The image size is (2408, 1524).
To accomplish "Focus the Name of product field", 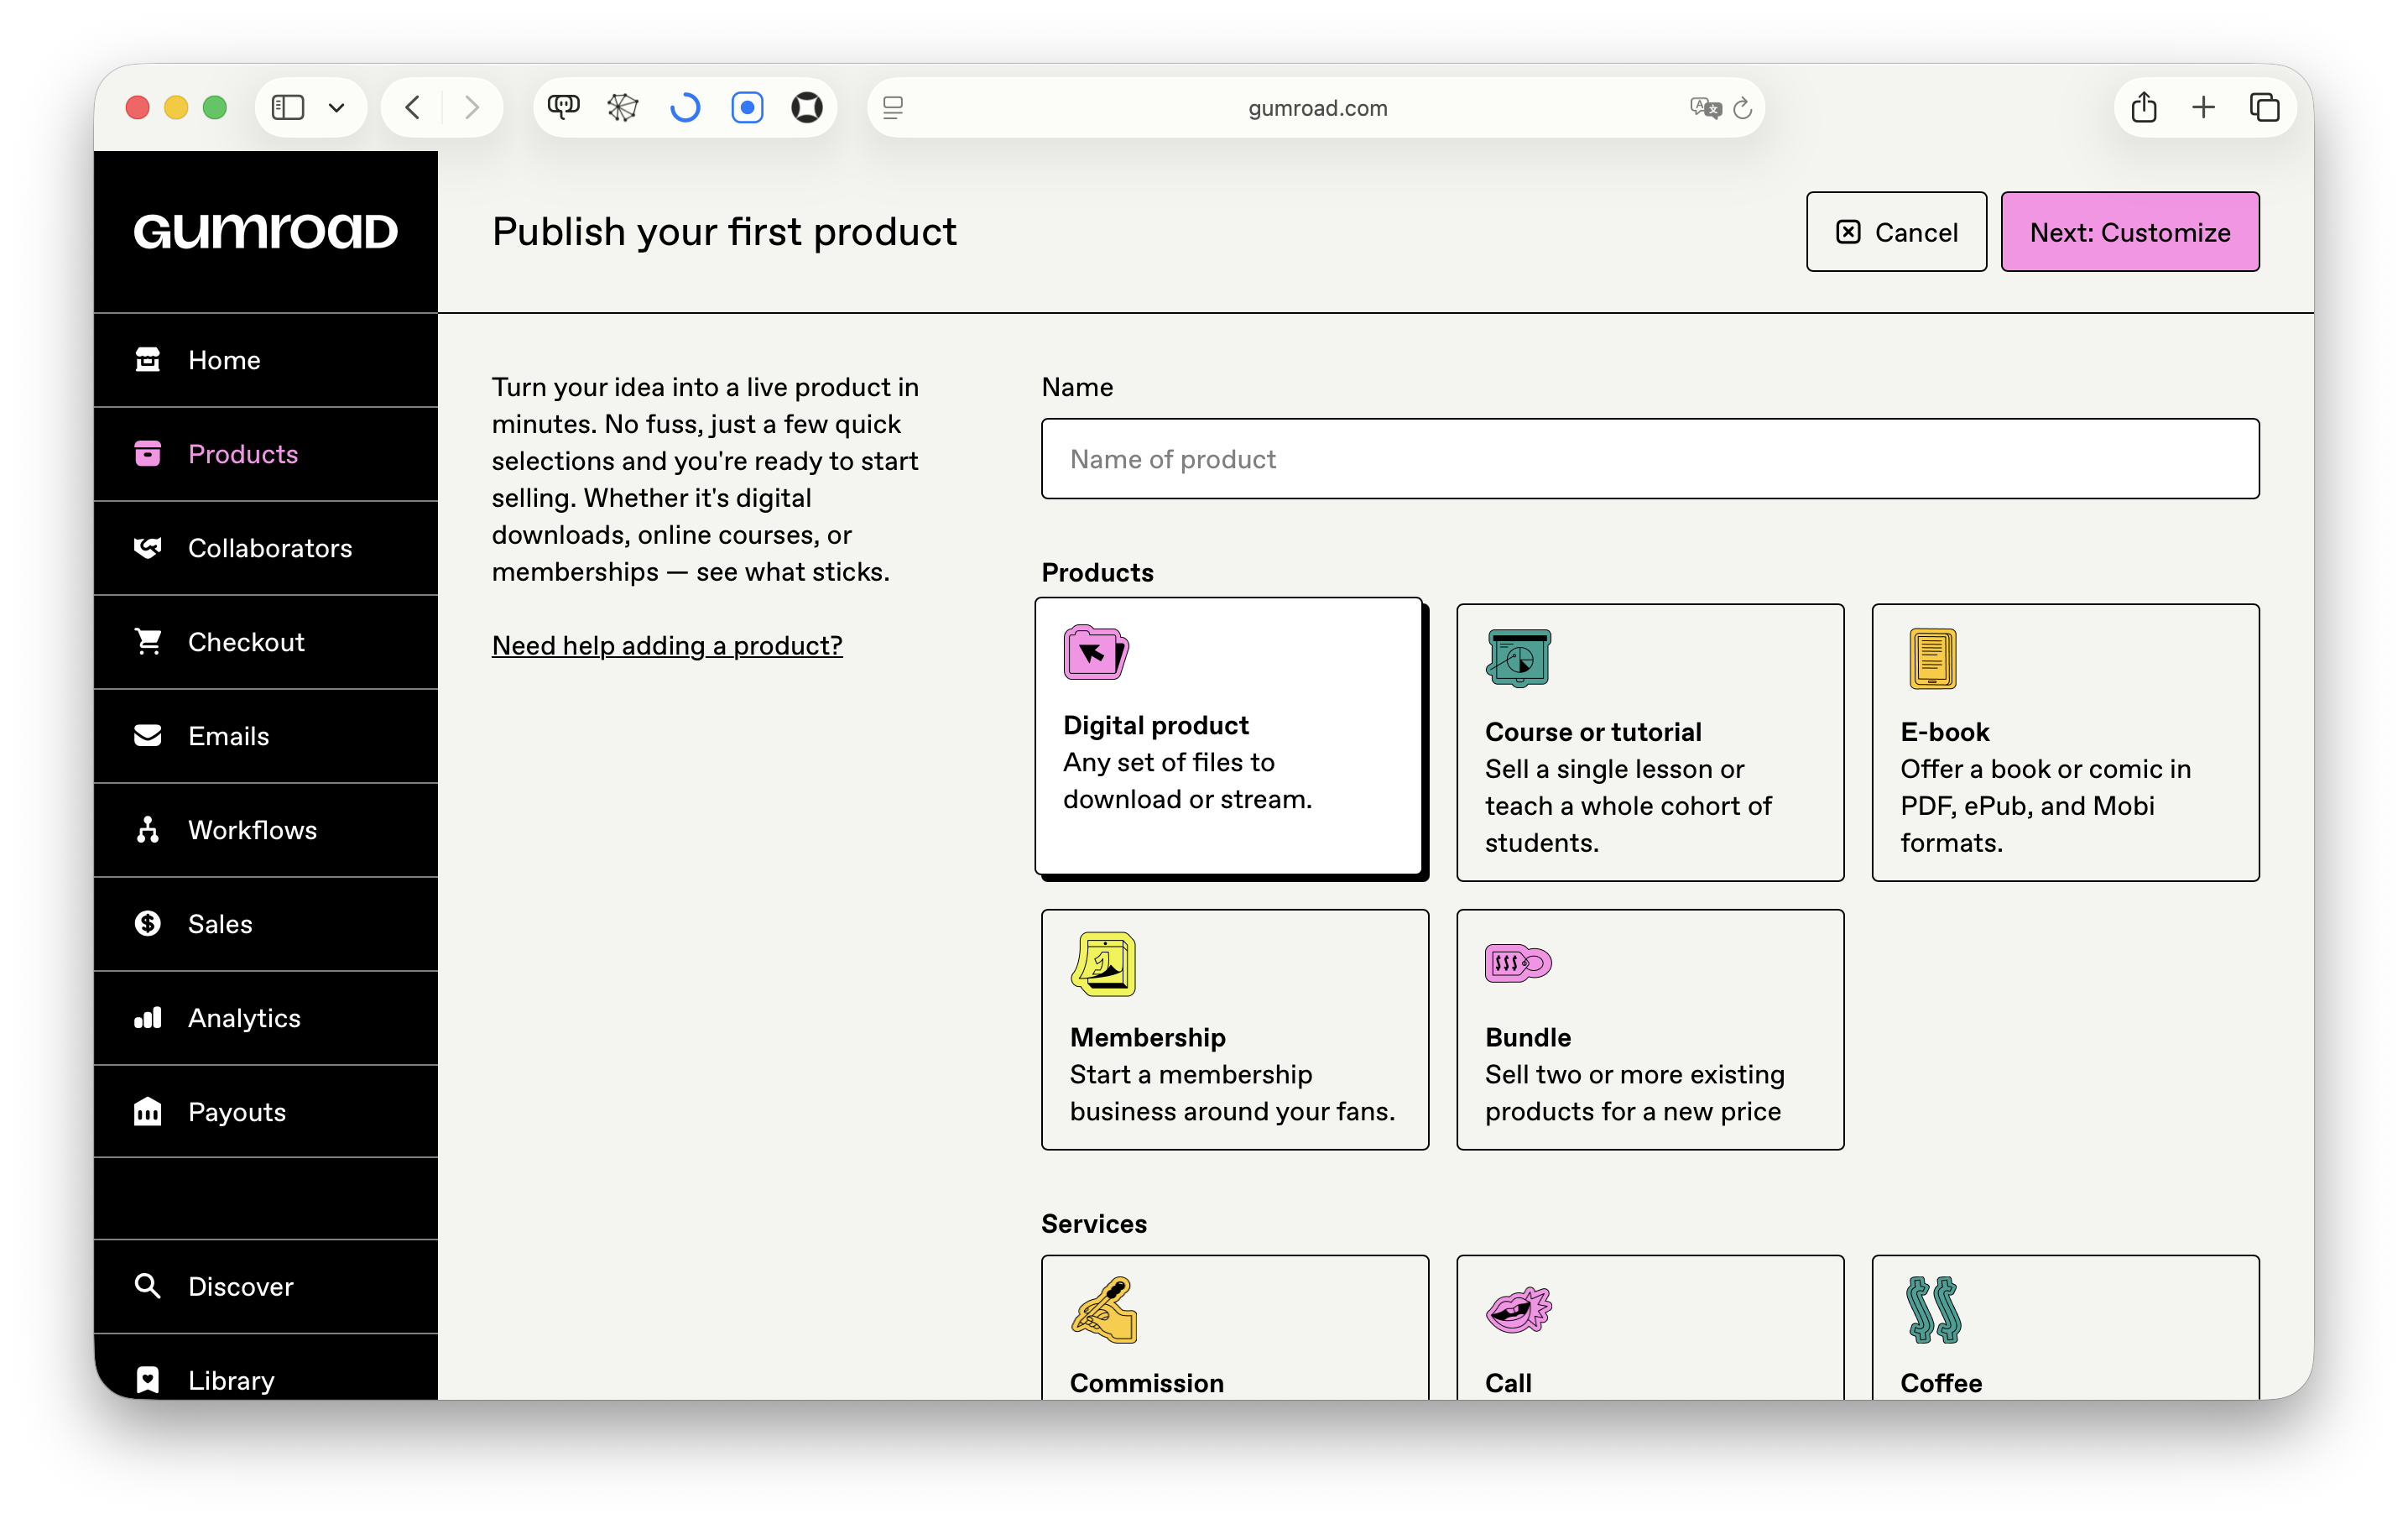I will [x=1649, y=459].
